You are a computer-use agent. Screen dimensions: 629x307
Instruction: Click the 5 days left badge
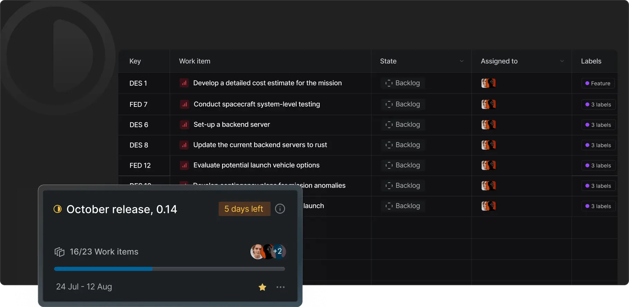pyautogui.click(x=244, y=209)
